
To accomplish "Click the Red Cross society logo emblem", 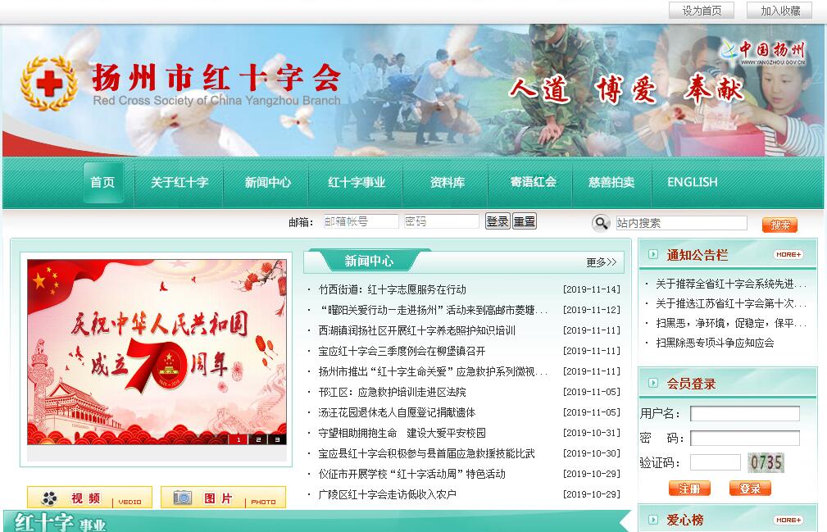I will (49, 84).
